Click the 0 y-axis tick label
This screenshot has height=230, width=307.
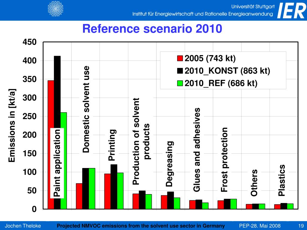34,209
